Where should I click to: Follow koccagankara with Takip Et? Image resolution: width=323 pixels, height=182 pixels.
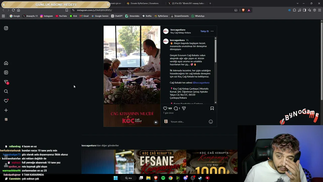point(205,31)
